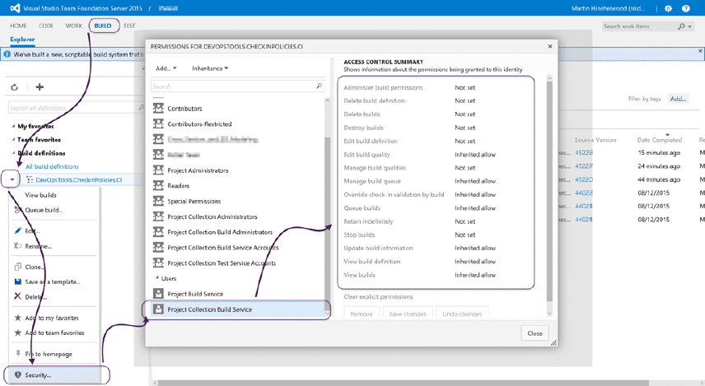Open the search work items dropdown arrow
Screen dimensions: 705x386
(690, 27)
